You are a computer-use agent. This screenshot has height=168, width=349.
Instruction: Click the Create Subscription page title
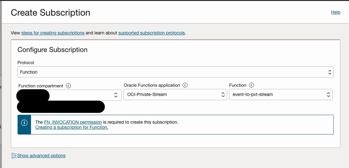(50, 13)
